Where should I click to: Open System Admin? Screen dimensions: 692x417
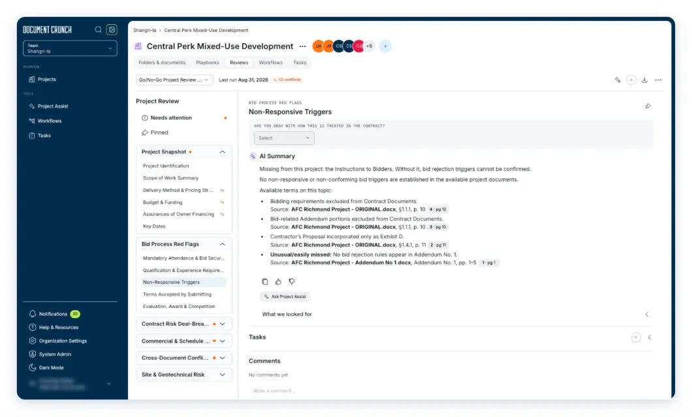(x=55, y=354)
